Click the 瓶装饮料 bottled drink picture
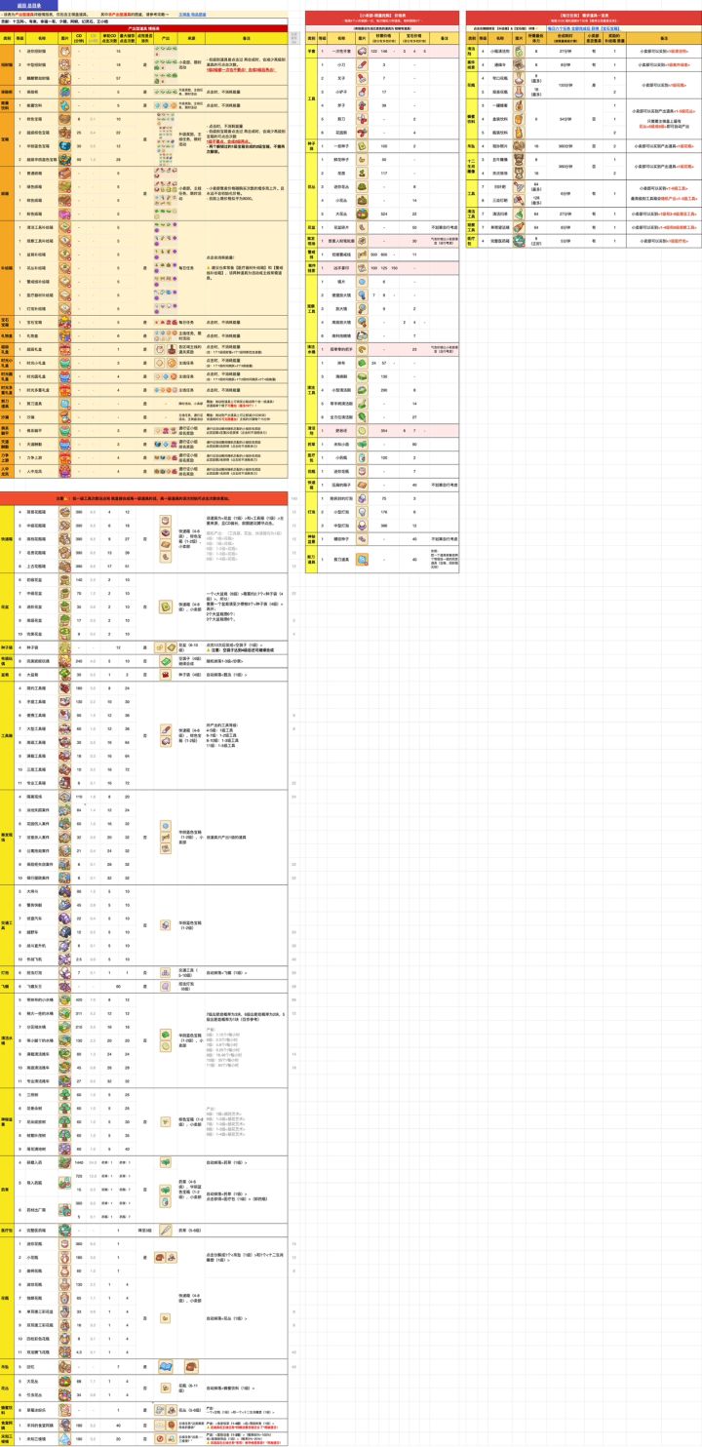Viewport: 702px width, 1447px height. point(519,132)
